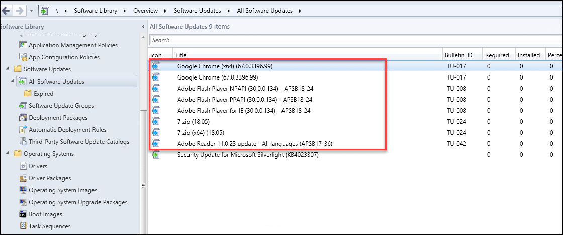This screenshot has width=563, height=235.
Task: Click the Driver Packages icon
Action: pyautogui.click(x=23, y=178)
